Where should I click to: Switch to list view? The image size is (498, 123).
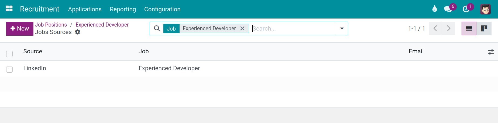pyautogui.click(x=469, y=28)
